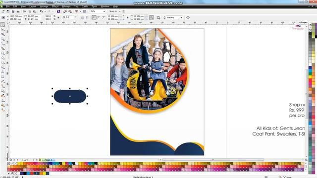Select the Parallel Dimension tool
Image resolution: width=317 pixels, height=178 pixels.
(2, 82)
